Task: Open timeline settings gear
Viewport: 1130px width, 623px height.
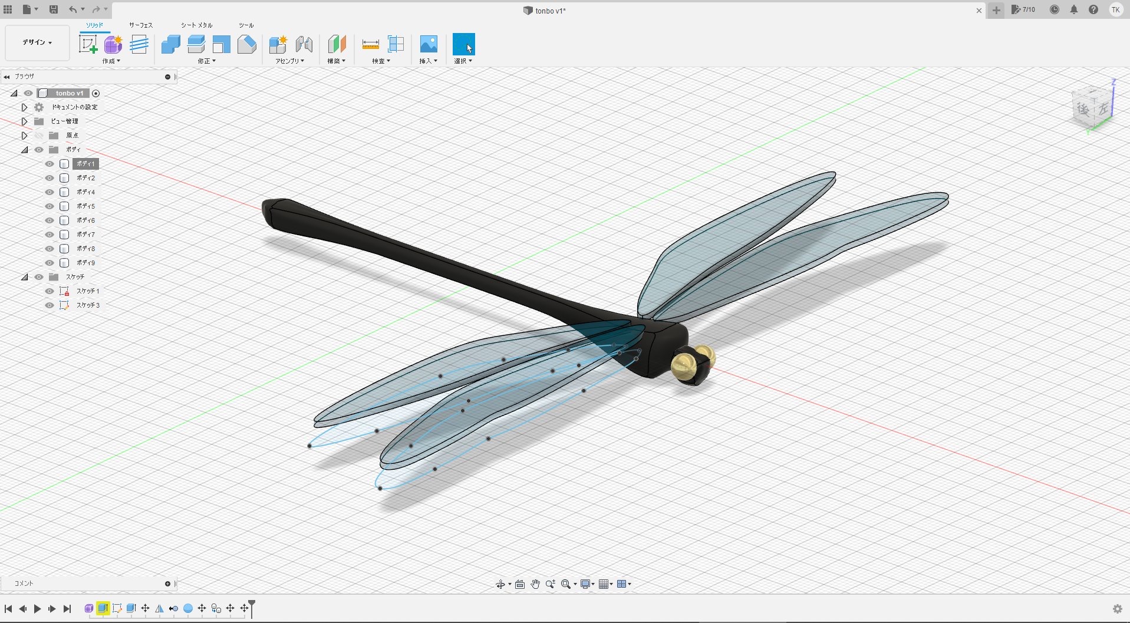Action: [x=1117, y=609]
